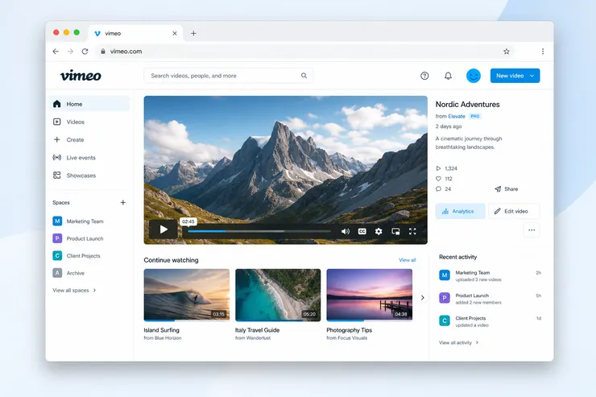Screen dimensions: 596x397
Task: Open notifications bell
Action: (448, 76)
